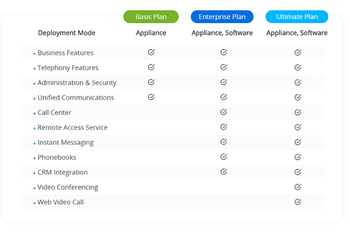Image resolution: width=350 pixels, height=233 pixels.
Task: Click Enterprise Plan checkmark for CRM Integration
Action: [224, 171]
